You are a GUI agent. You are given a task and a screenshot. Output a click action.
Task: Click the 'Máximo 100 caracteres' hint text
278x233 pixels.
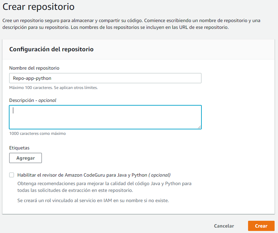pyautogui.click(x=53, y=88)
